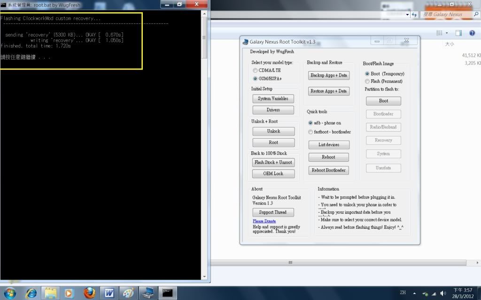Click the cmd window title bar icon
Viewport: 481px width, 300px height.
(x=3, y=5)
